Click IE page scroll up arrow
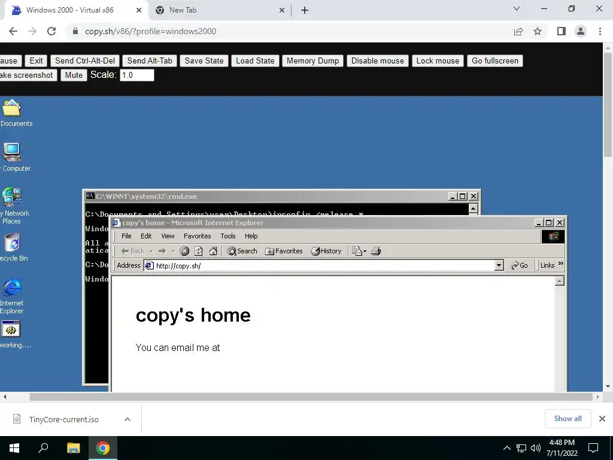Viewport: 613px width, 460px height. (560, 281)
